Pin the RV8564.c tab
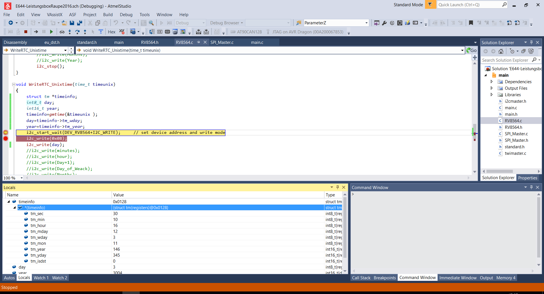 [198, 42]
